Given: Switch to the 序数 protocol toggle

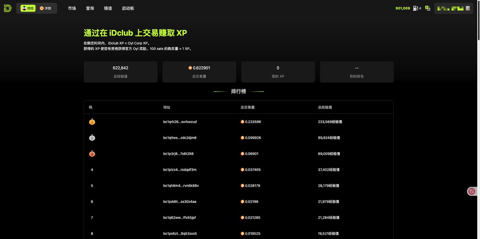Looking at the screenshot, I should tap(46, 8).
